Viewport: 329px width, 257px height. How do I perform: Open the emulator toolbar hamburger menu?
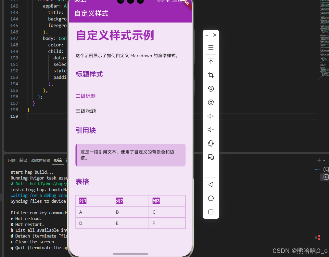pos(211,47)
